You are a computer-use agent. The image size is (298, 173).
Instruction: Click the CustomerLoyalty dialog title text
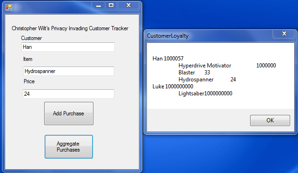[168, 36]
